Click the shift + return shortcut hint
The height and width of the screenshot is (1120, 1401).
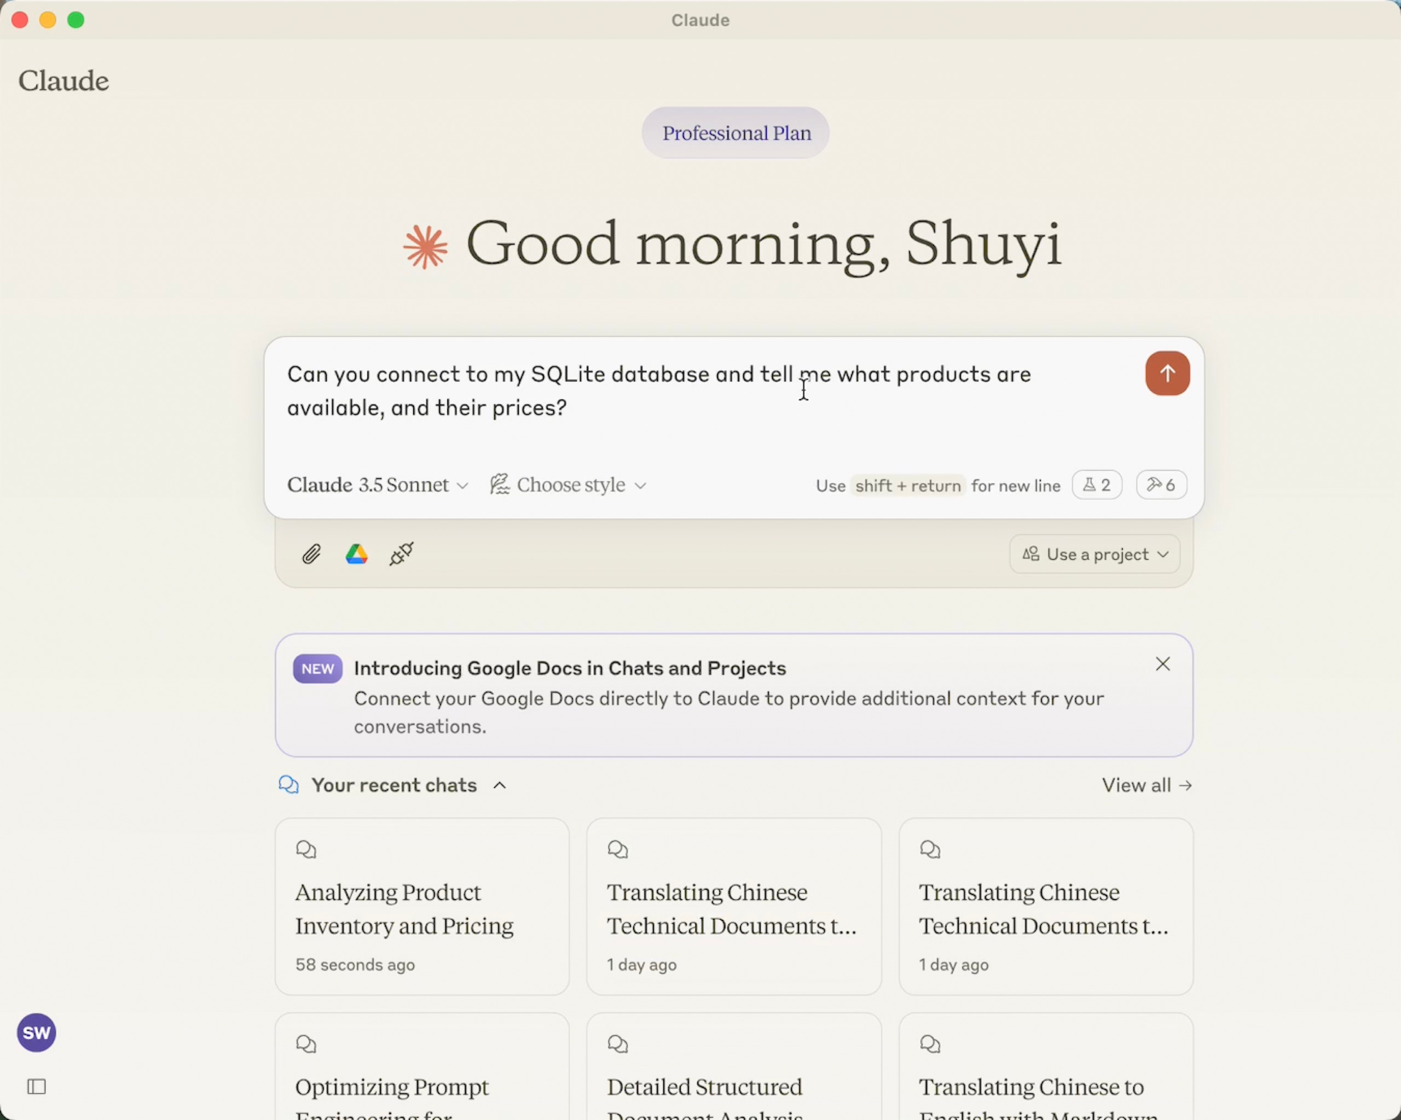[908, 486]
